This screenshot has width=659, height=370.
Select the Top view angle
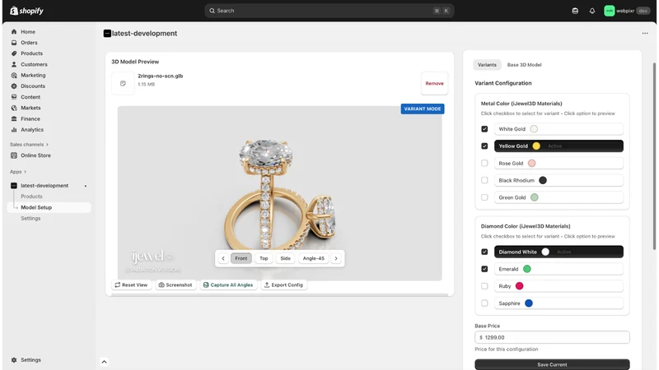point(264,258)
